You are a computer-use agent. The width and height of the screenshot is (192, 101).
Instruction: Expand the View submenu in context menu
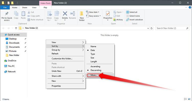[66, 42]
